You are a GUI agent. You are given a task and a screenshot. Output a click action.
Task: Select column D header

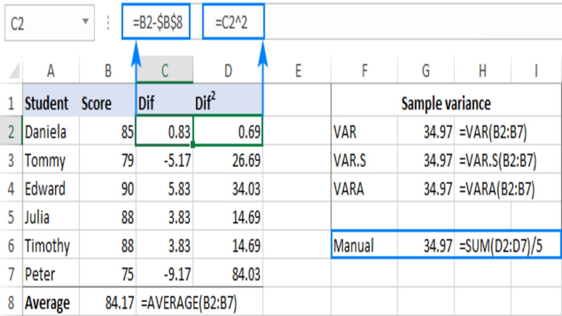(228, 71)
